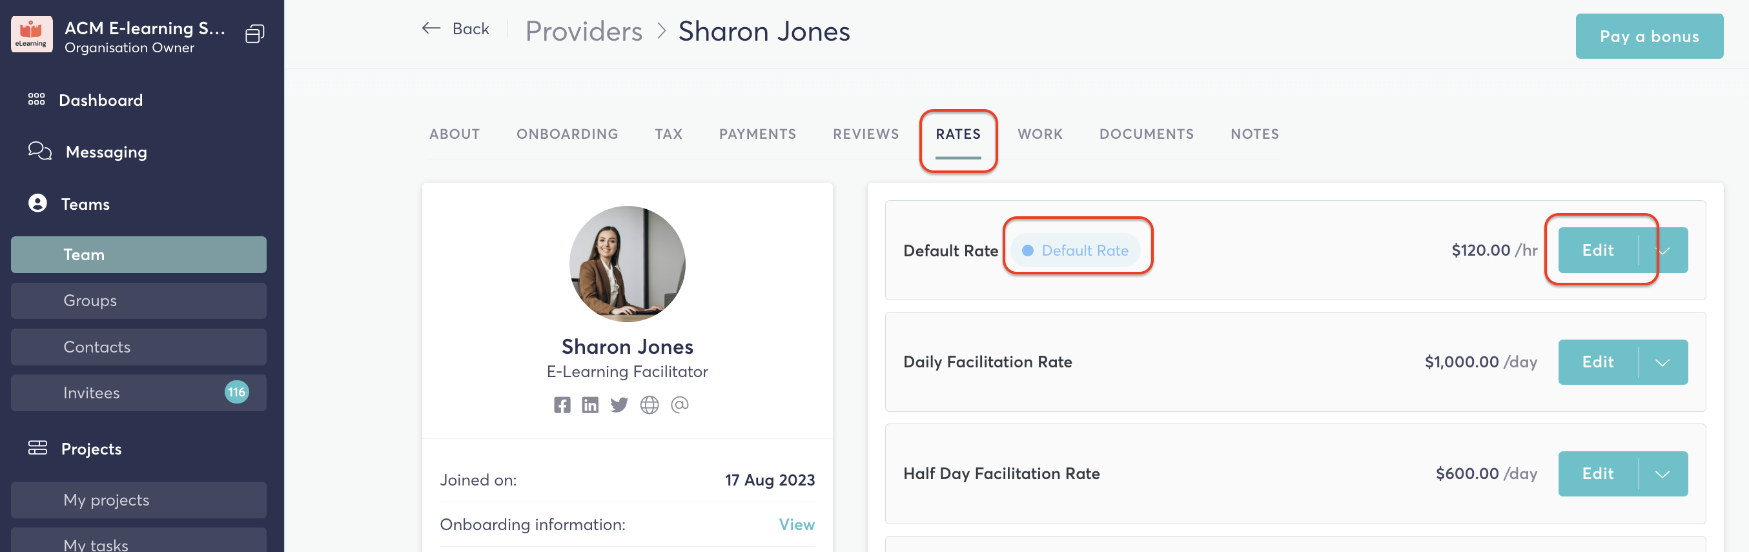Open Sharon's website globe icon
Image resolution: width=1749 pixels, height=552 pixels.
649,405
